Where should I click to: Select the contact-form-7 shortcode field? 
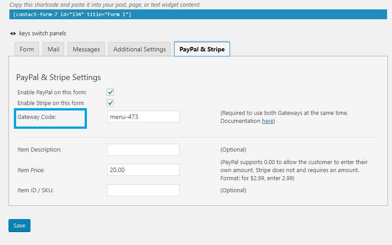[198, 14]
